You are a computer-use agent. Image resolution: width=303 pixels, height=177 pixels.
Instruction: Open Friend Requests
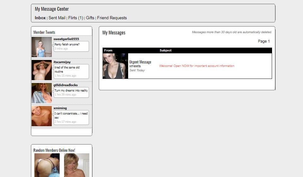point(112,18)
